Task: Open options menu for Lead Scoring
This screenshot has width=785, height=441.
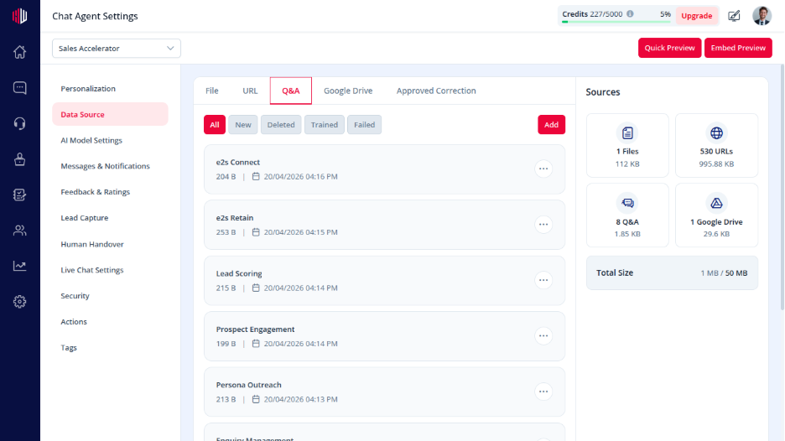Action: (x=543, y=280)
